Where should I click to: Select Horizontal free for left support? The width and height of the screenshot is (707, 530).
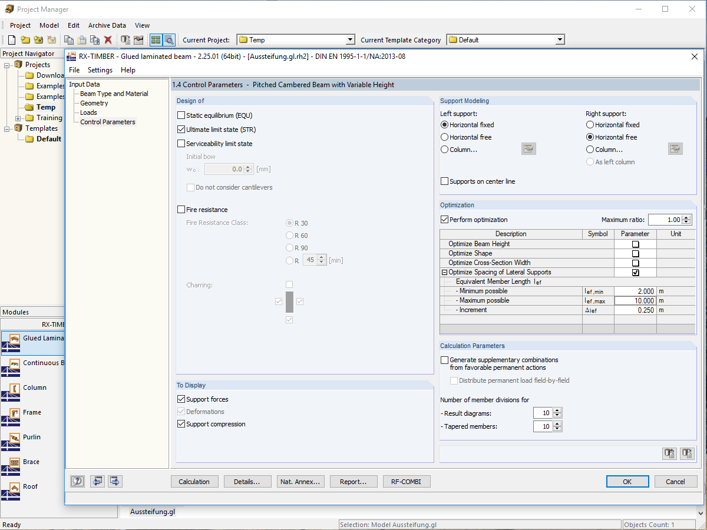point(445,137)
